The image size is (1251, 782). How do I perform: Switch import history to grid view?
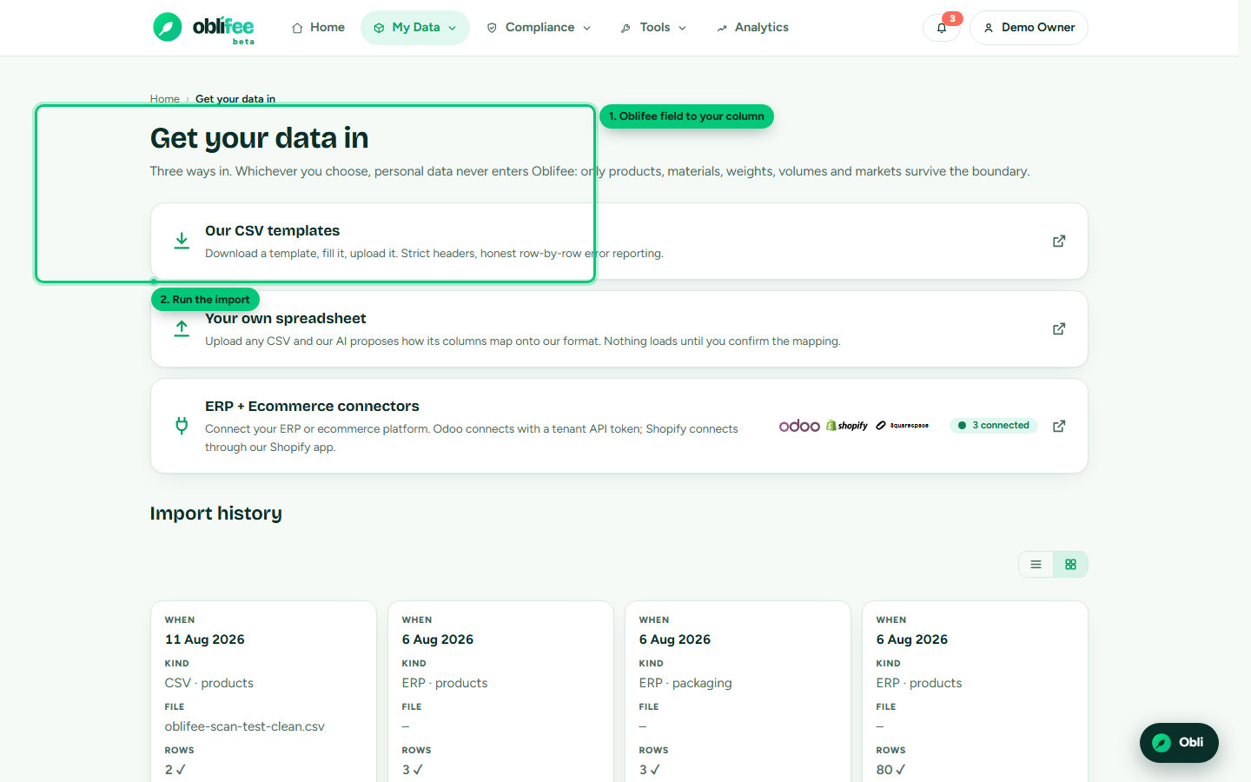(x=1070, y=565)
